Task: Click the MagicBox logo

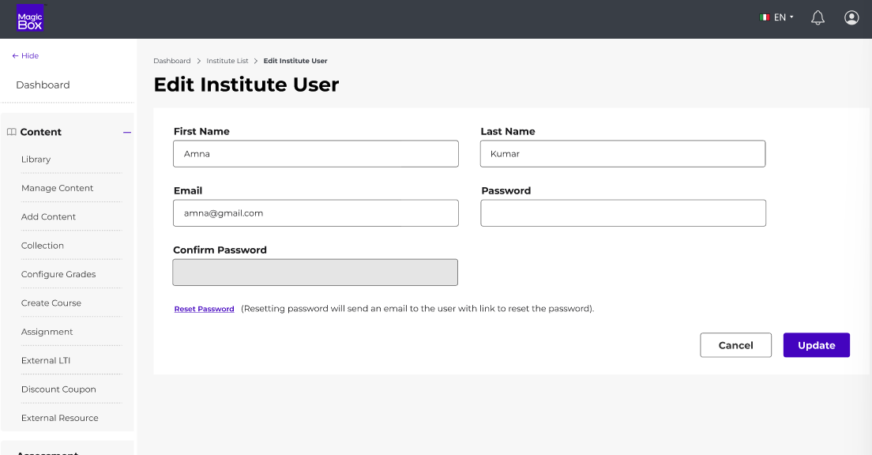Action: (x=30, y=18)
